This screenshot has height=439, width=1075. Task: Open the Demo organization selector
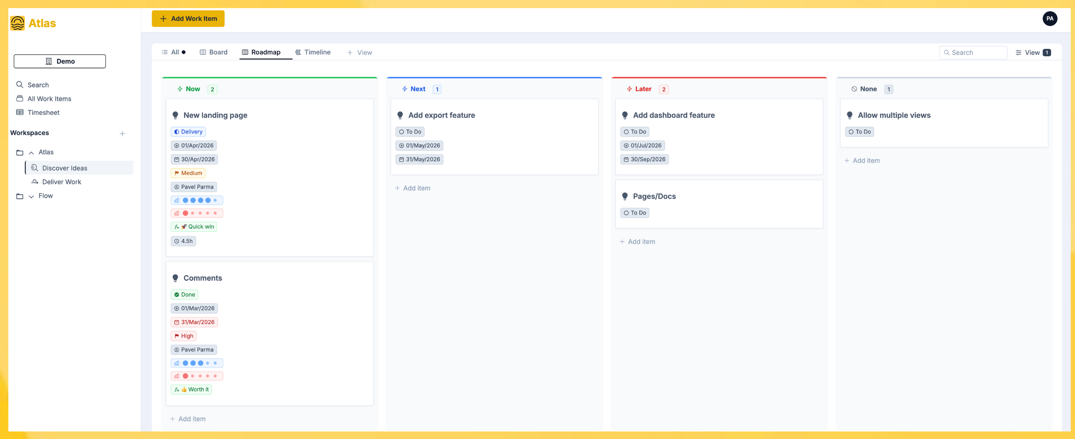(x=60, y=61)
